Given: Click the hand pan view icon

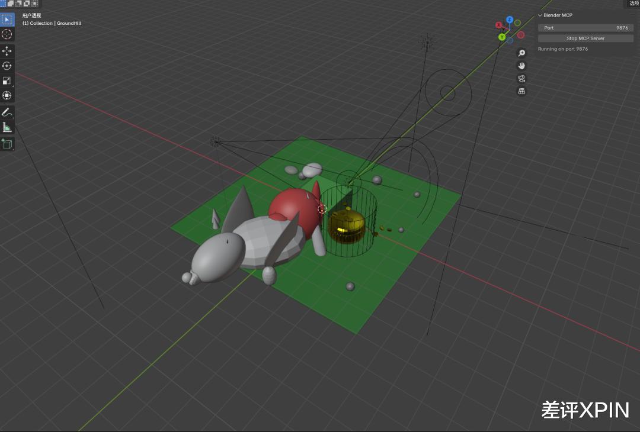Looking at the screenshot, I should click(521, 66).
